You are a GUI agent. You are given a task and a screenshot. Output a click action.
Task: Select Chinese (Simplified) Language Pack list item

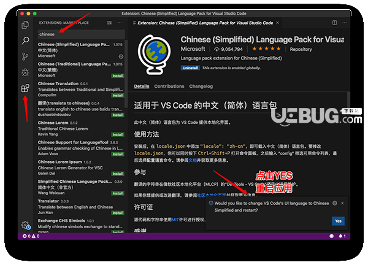81,50
